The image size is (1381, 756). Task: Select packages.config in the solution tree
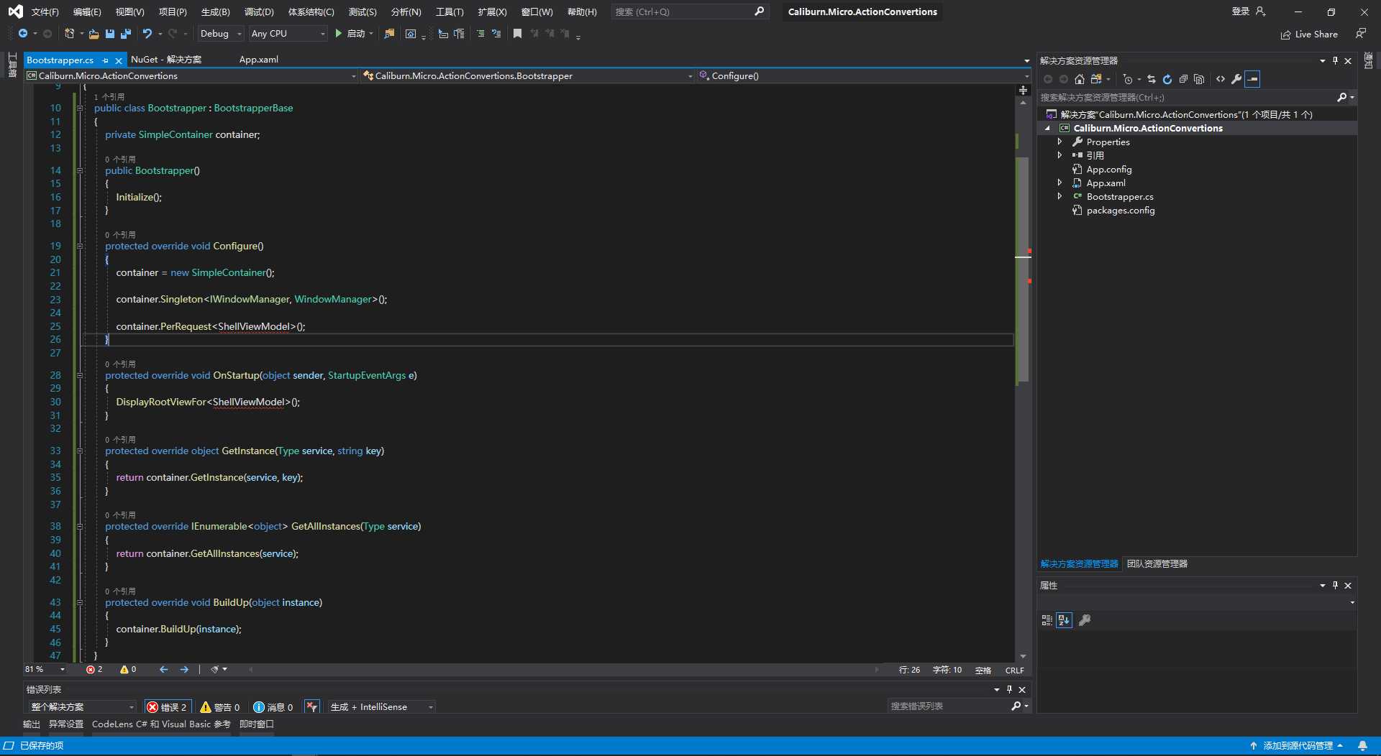click(1120, 211)
